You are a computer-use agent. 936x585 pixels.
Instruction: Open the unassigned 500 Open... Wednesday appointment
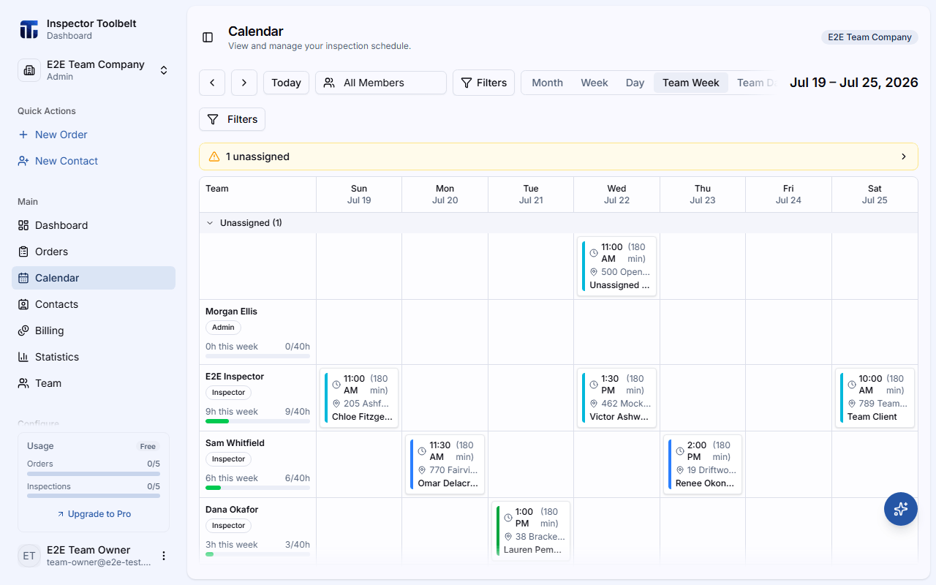coord(616,266)
